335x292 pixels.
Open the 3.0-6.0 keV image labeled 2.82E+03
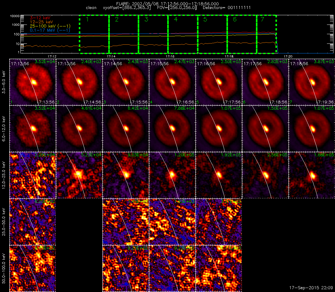coord(266,82)
